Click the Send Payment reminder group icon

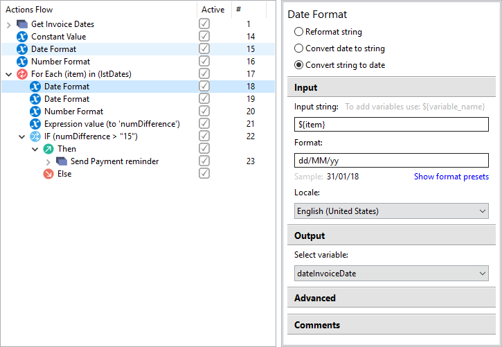[x=62, y=161]
